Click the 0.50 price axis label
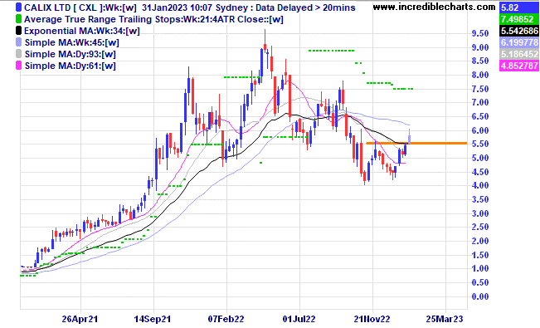 480,282
